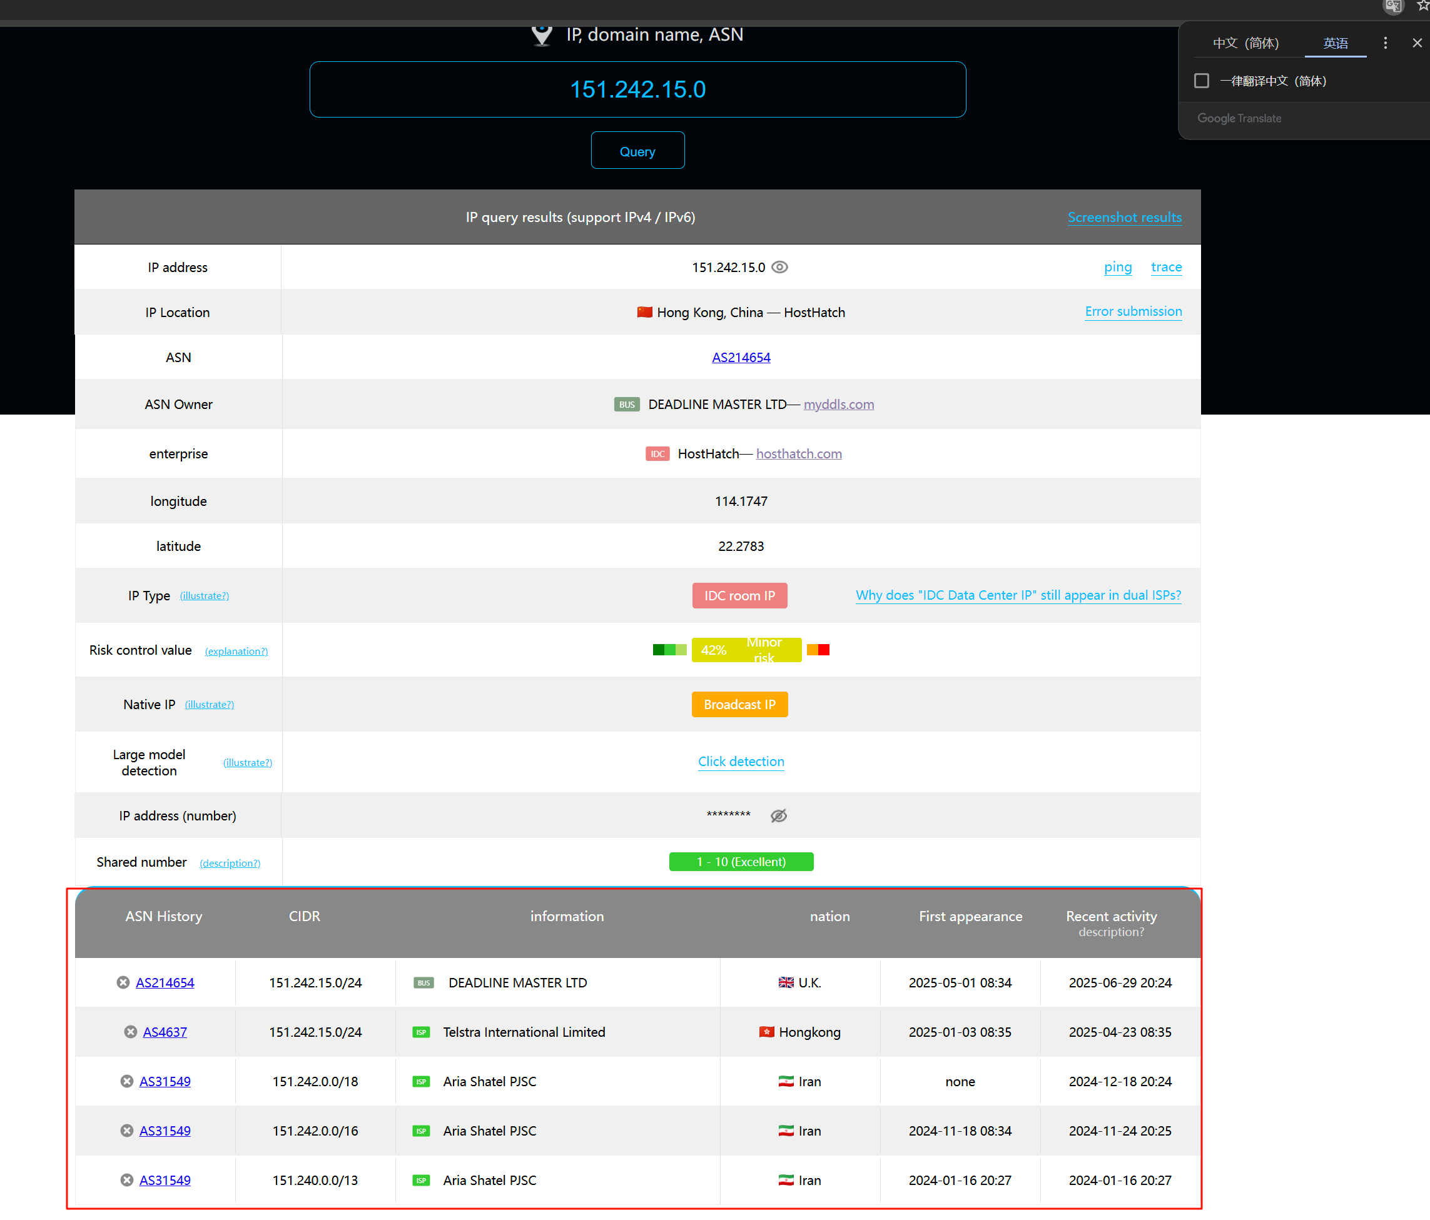Open the Screenshot results link
Image resolution: width=1430 pixels, height=1220 pixels.
pos(1124,218)
